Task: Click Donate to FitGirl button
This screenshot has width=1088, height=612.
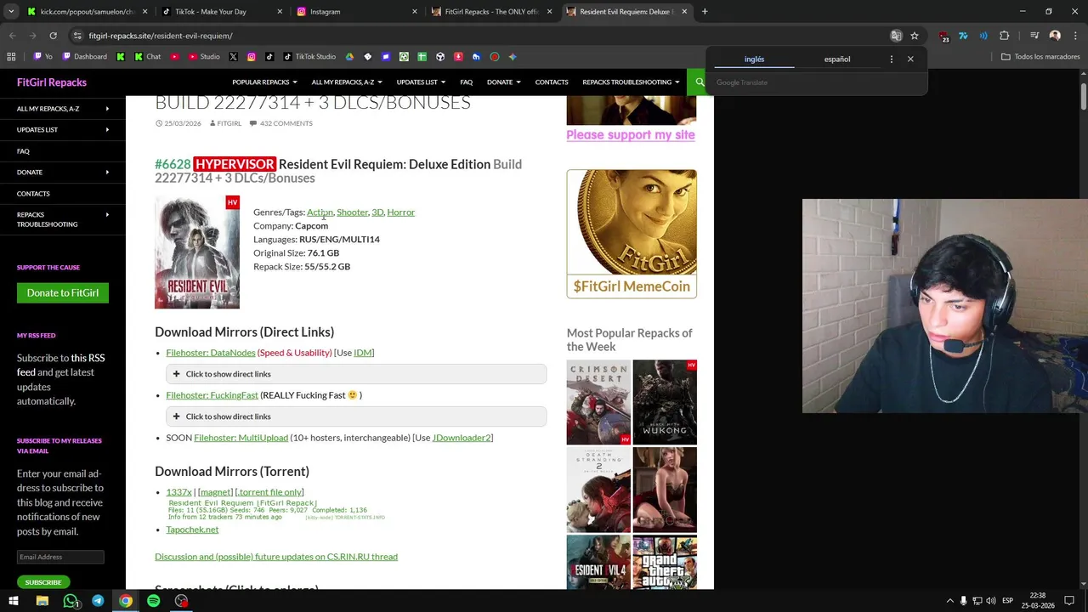Action: click(x=63, y=293)
